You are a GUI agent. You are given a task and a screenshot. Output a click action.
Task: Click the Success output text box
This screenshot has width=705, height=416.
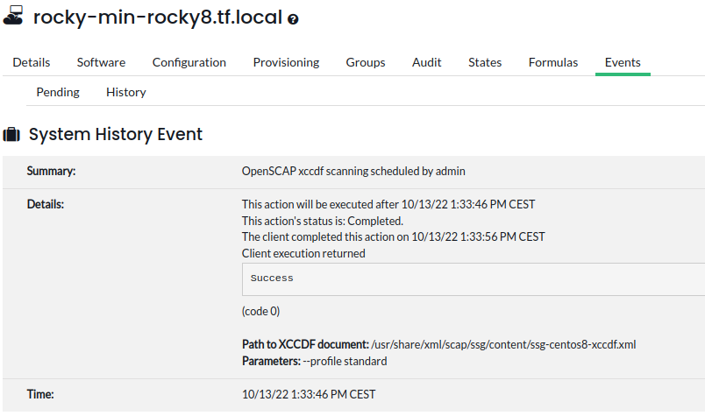[x=474, y=279]
